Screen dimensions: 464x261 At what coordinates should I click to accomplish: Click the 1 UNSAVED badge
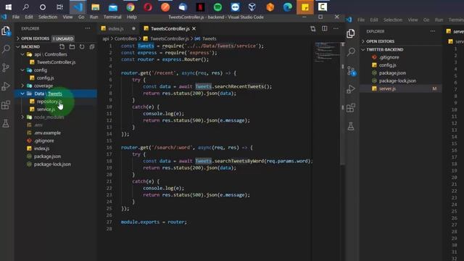point(63,38)
